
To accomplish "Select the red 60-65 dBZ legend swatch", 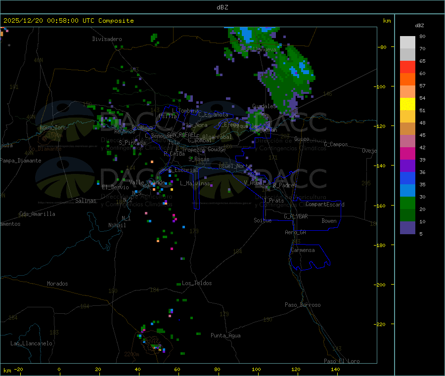I will (407, 67).
